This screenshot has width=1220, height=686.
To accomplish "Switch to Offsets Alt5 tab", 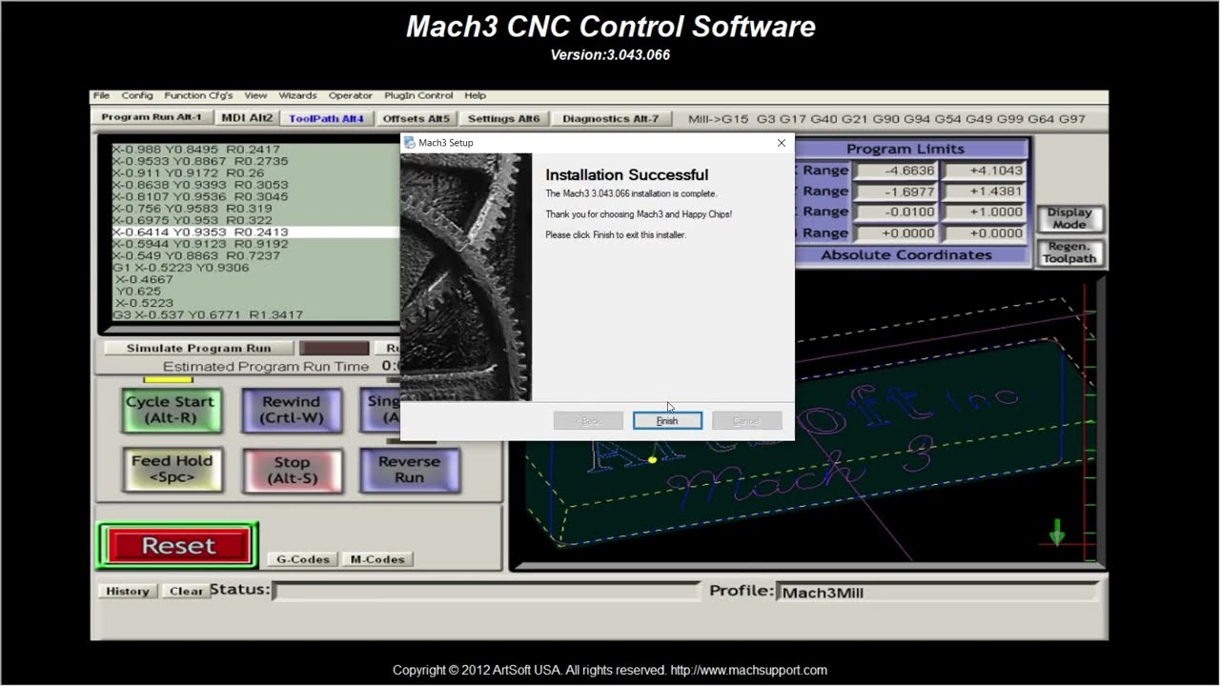I will tap(416, 118).
